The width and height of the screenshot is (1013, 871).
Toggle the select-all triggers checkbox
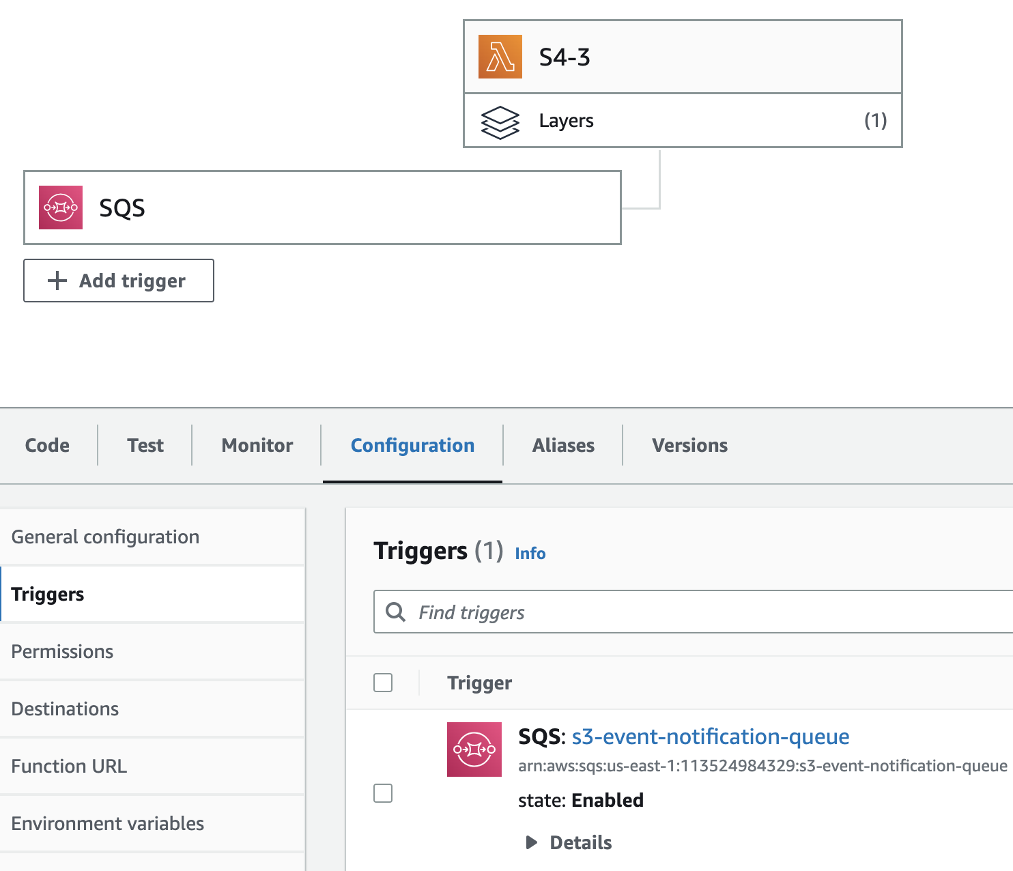(383, 683)
